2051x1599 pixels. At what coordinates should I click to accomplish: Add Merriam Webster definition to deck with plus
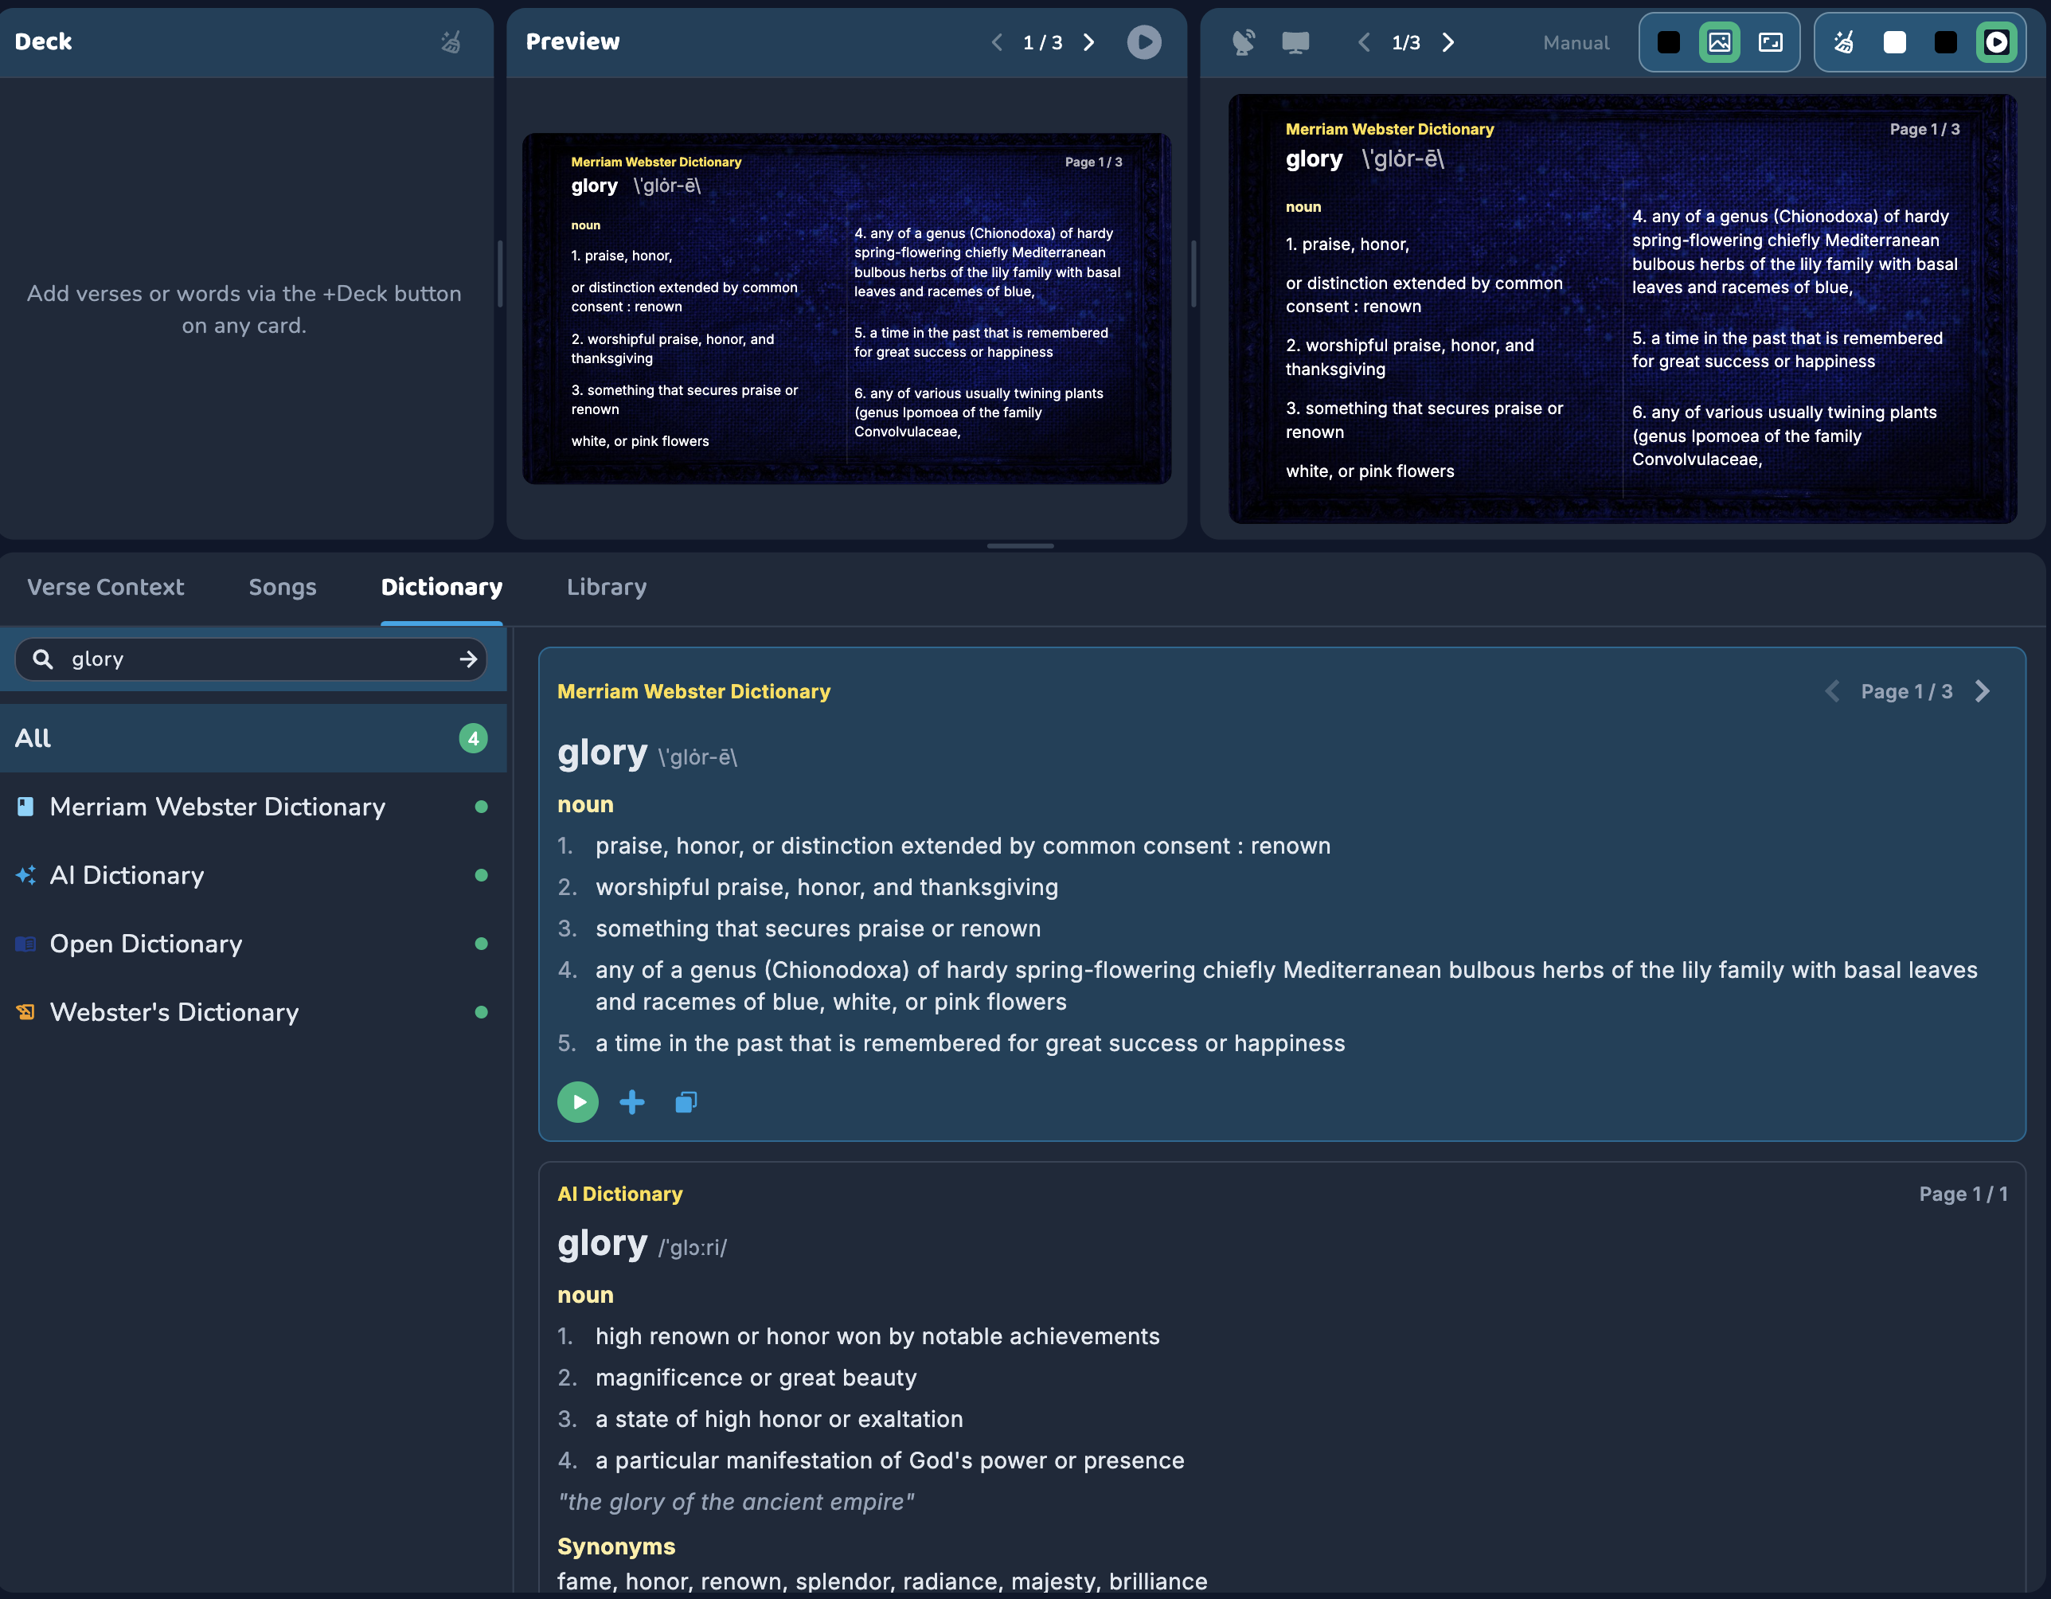coord(632,1102)
